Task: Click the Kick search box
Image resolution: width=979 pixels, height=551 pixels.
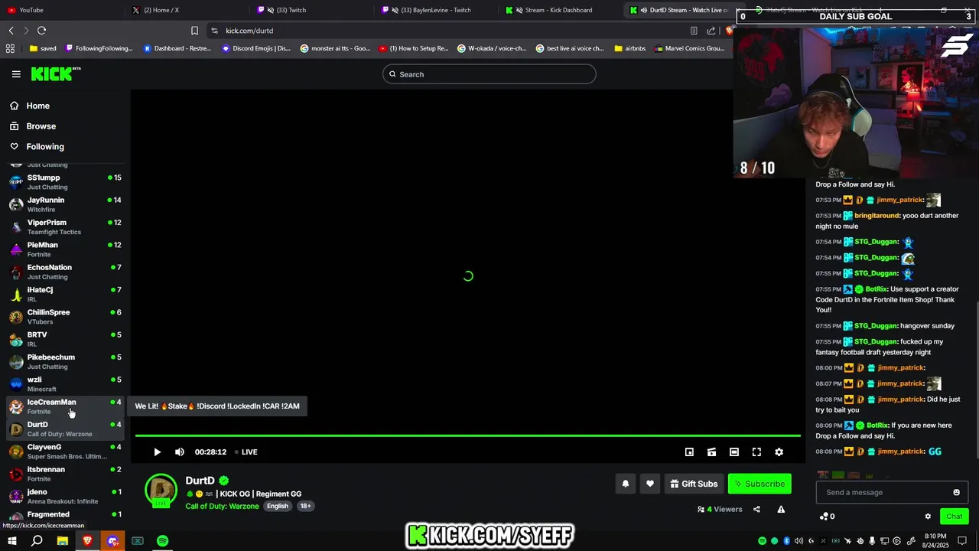Action: coord(489,74)
